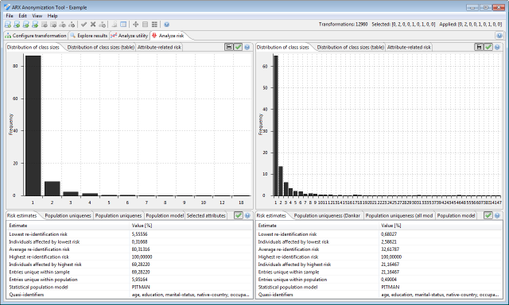Switch to the Analyze utility tab
The width and height of the screenshot is (509, 305).
click(x=129, y=36)
